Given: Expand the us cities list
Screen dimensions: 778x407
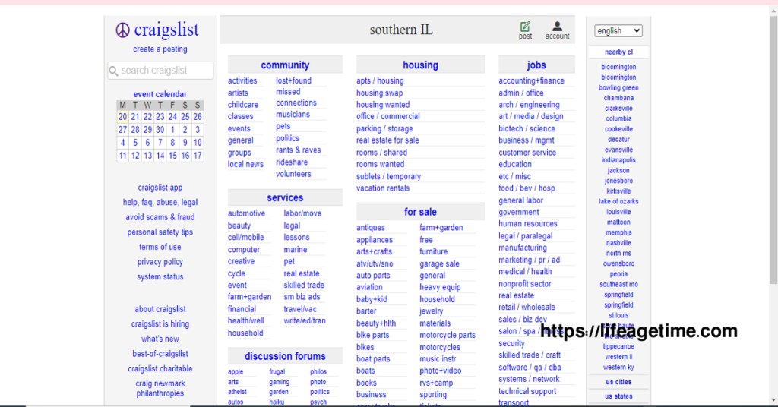Looking at the screenshot, I should point(618,382).
